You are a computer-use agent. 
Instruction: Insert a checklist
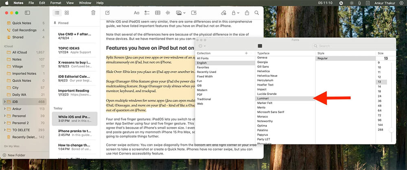(147, 13)
